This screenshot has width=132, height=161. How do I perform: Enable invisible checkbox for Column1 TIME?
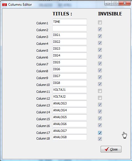click(x=100, y=22)
